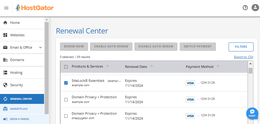This screenshot has width=260, height=124.
Task: Open the Filters button
Action: 241,47
